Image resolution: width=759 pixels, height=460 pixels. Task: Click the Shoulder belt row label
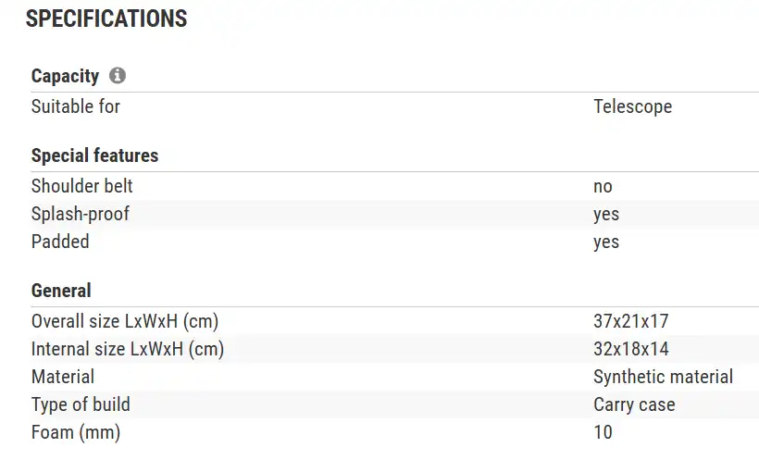[x=82, y=186]
